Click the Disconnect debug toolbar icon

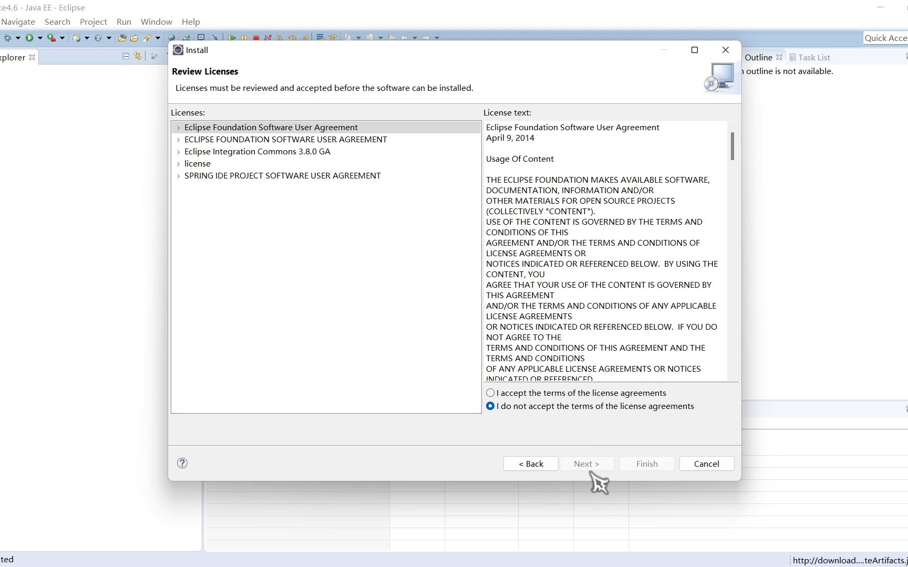[268, 38]
